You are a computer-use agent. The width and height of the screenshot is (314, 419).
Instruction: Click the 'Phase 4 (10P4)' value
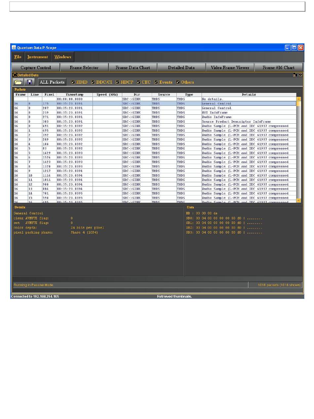(x=84, y=232)
